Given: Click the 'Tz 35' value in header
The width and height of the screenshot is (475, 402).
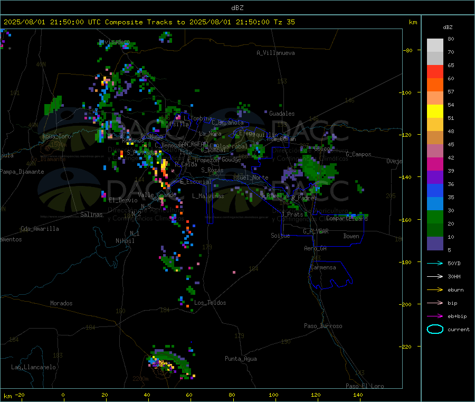Looking at the screenshot, I should coord(284,22).
